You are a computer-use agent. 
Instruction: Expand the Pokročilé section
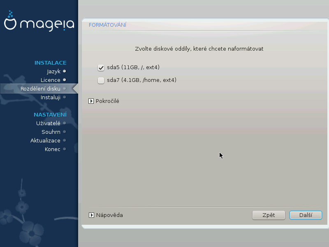[91, 101]
